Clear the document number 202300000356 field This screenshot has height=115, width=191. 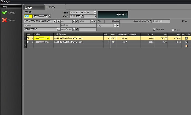pos(49,16)
